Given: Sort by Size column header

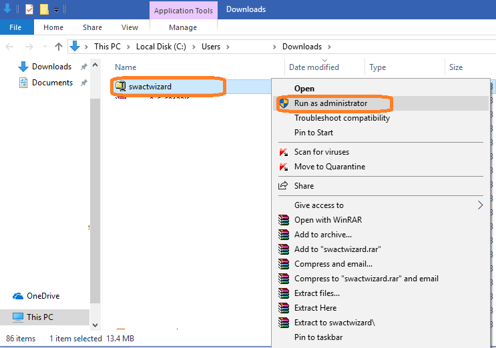Looking at the screenshot, I should [456, 67].
